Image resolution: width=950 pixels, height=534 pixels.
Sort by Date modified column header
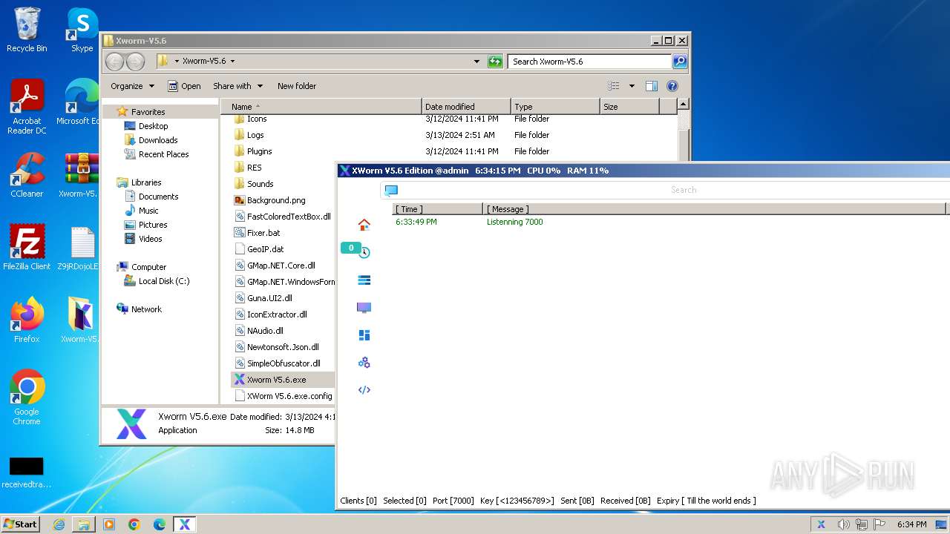[466, 107]
